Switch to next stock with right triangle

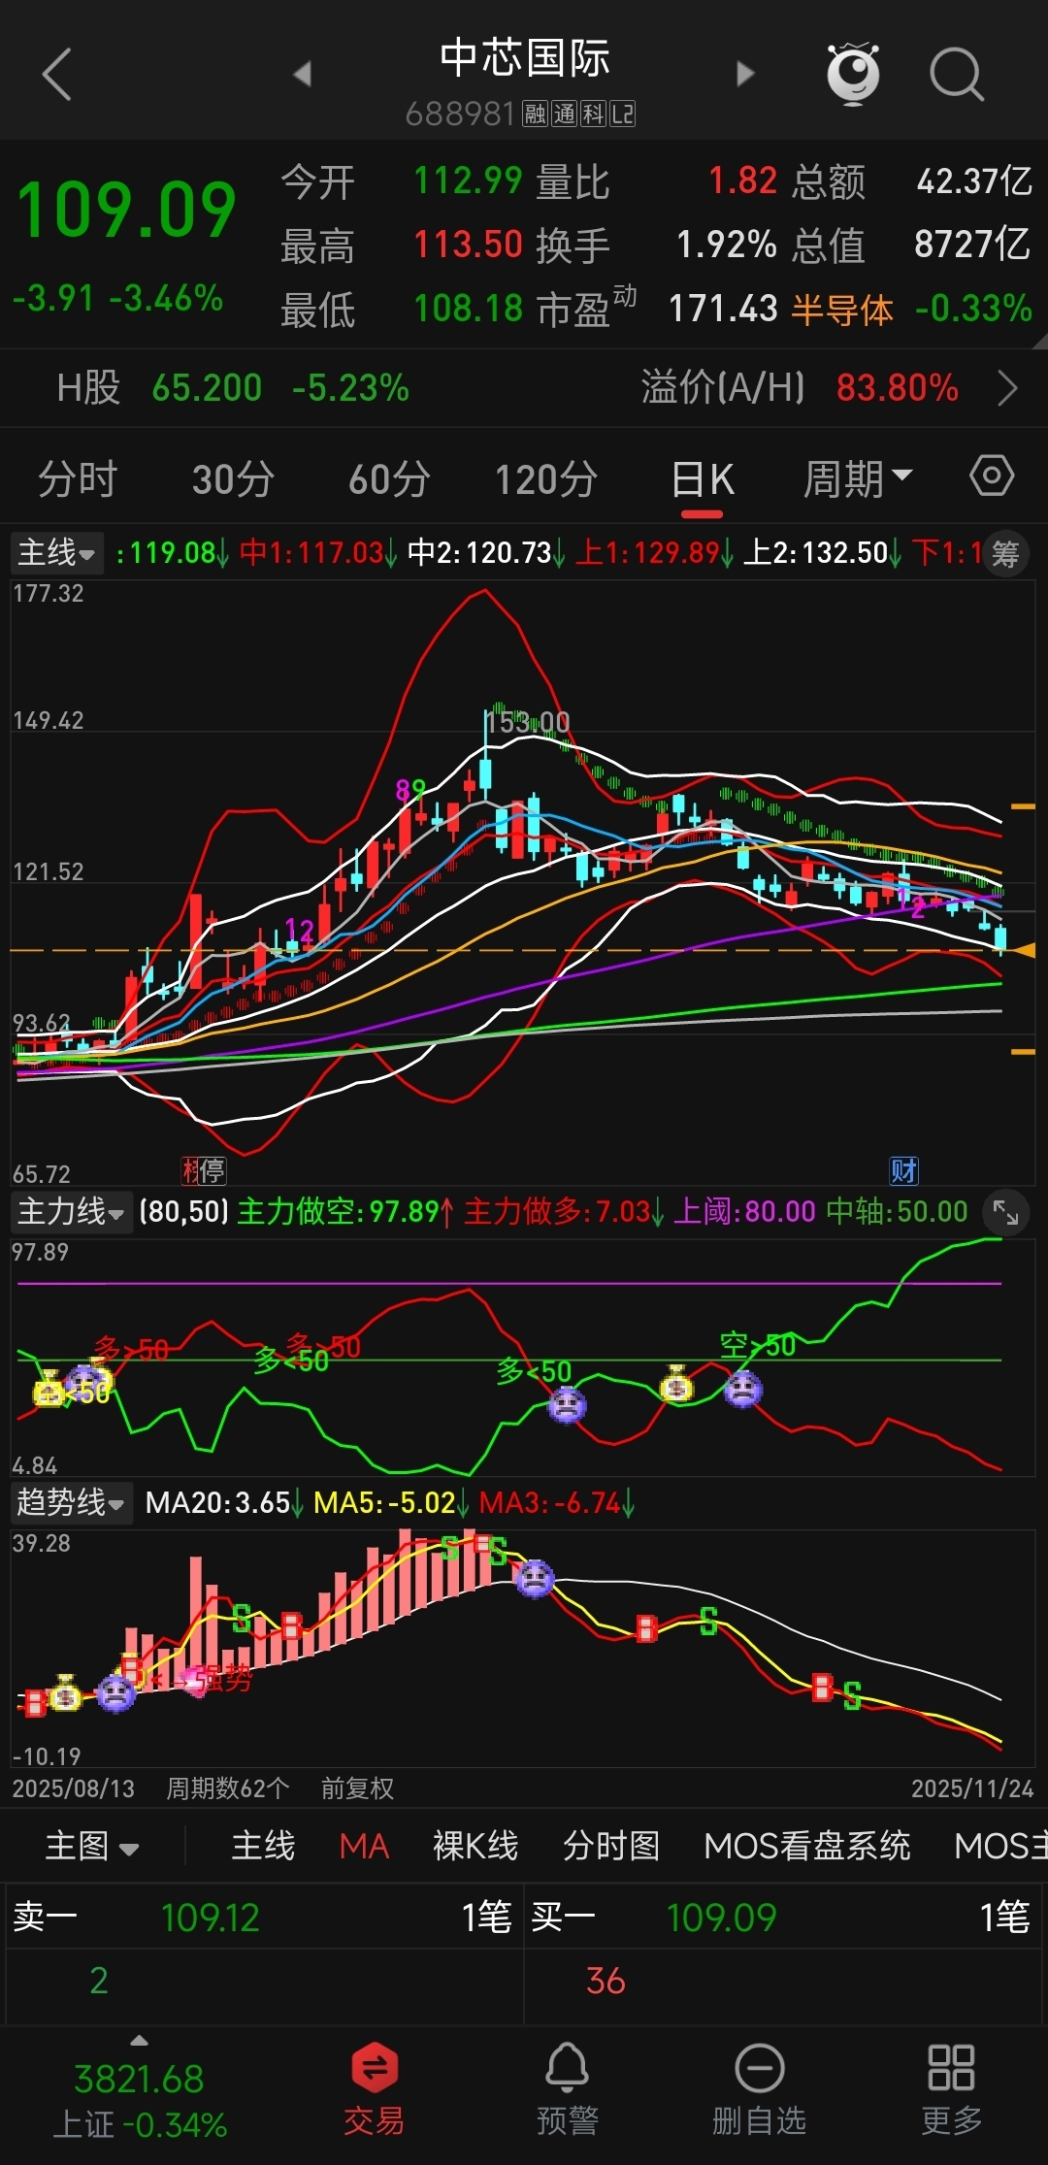[x=745, y=74]
